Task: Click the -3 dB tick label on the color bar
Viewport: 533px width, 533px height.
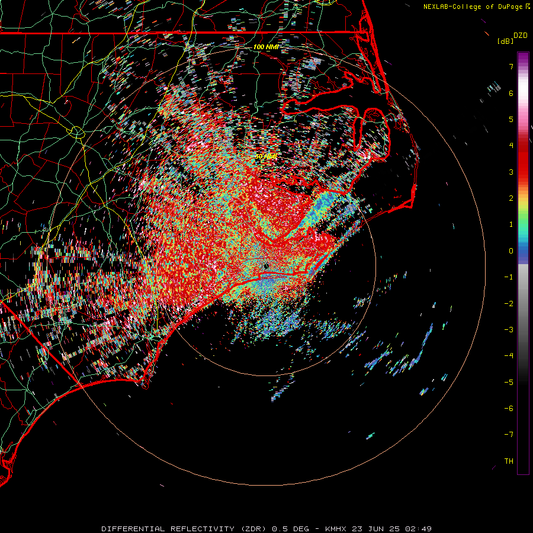Action: [x=509, y=330]
